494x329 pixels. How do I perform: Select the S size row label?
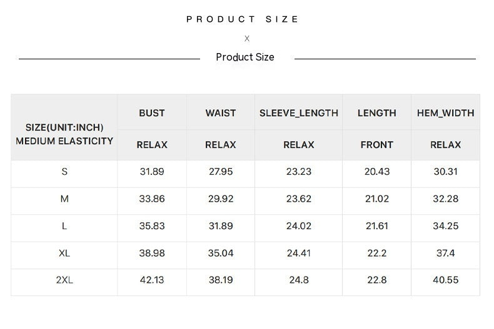64,172
